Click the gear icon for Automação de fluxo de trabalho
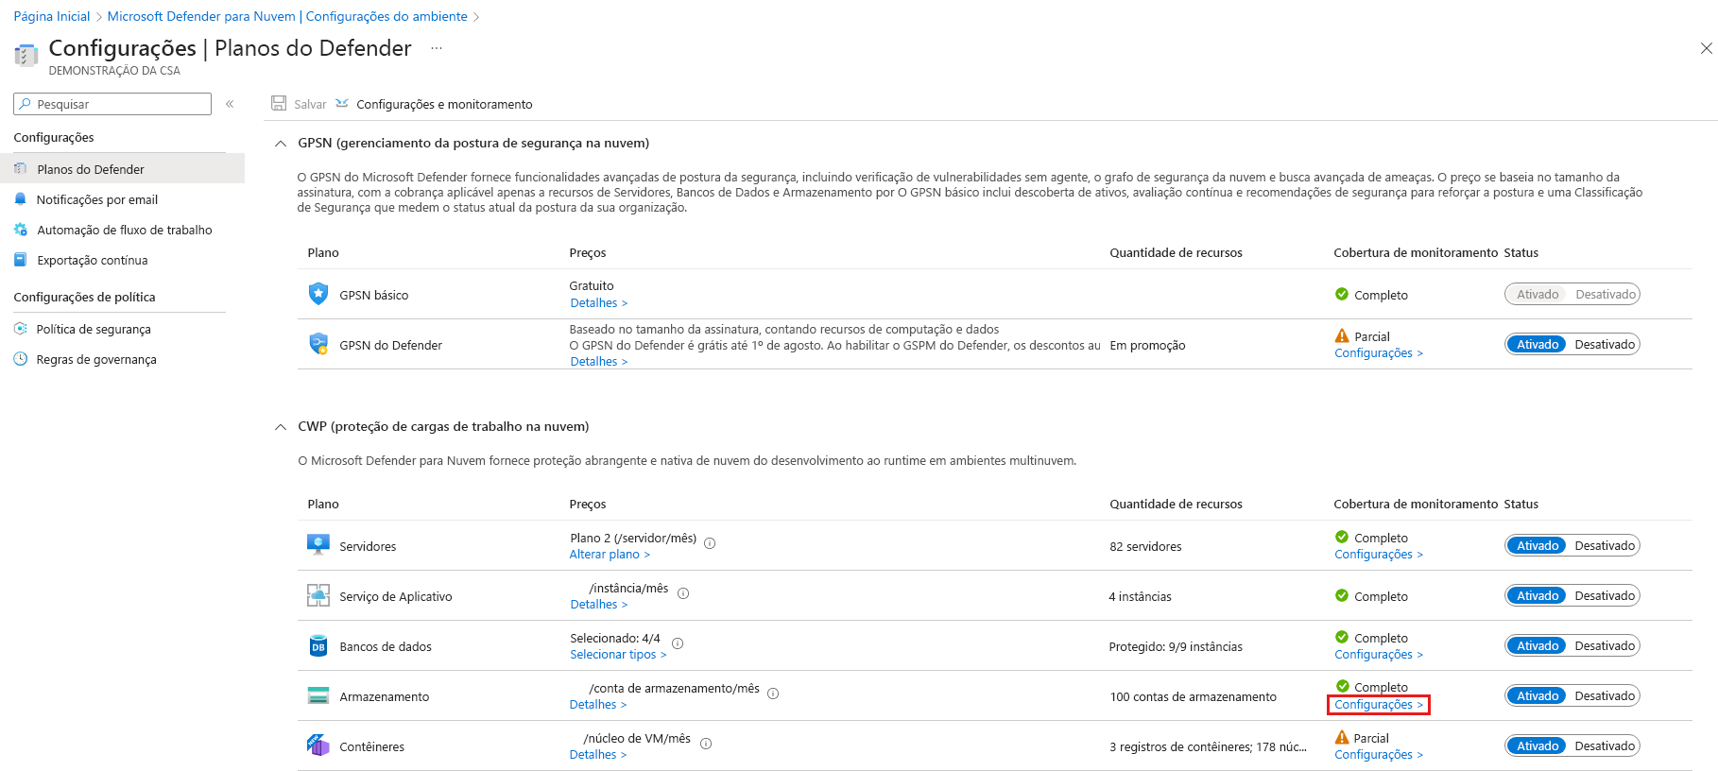 point(21,230)
